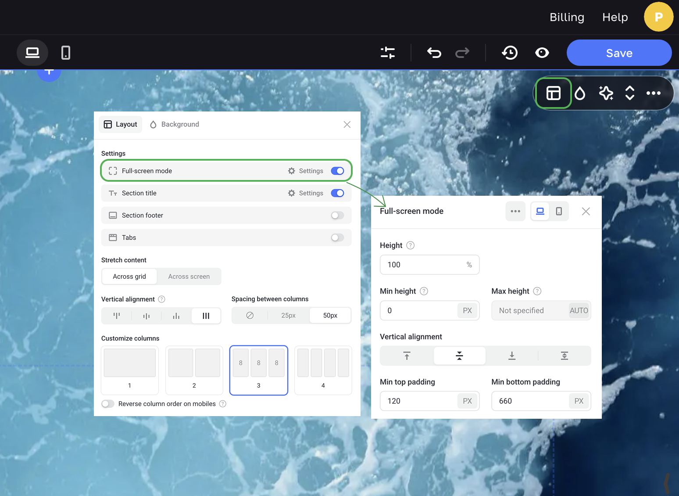Switch to the Background tab

coord(175,125)
